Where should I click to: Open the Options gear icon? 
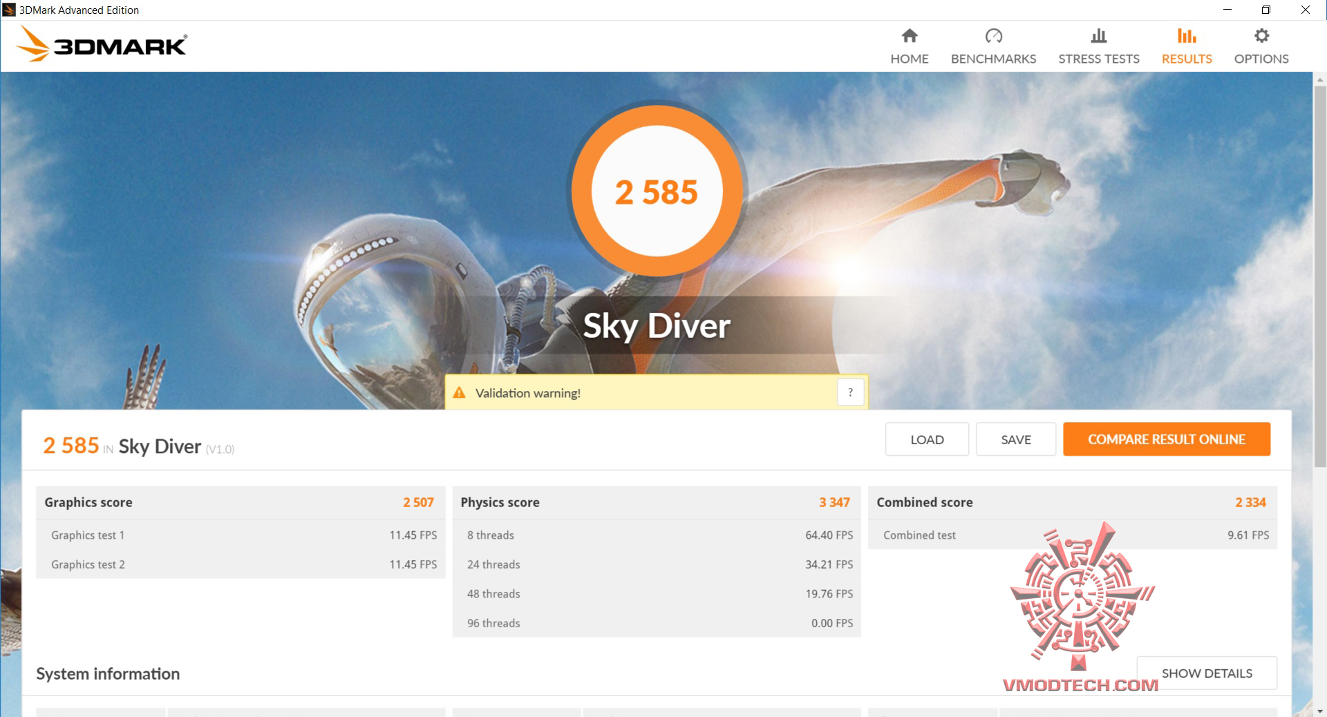(1261, 35)
